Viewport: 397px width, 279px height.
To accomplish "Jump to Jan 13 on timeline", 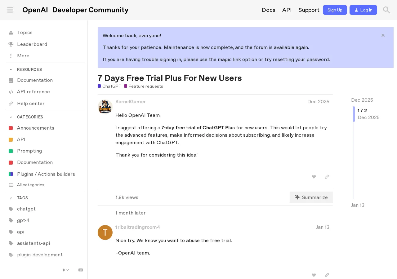I will click(x=358, y=205).
